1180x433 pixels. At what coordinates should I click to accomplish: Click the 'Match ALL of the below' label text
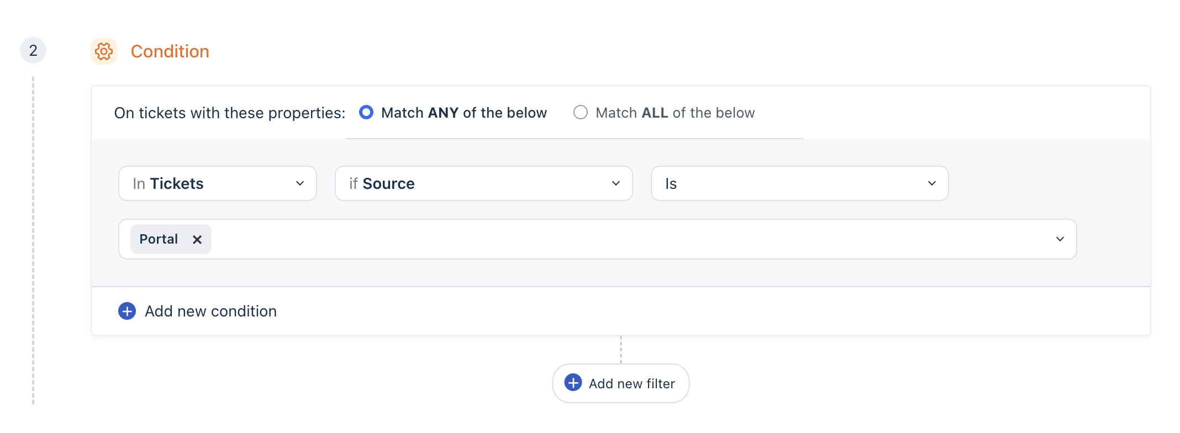click(x=675, y=113)
